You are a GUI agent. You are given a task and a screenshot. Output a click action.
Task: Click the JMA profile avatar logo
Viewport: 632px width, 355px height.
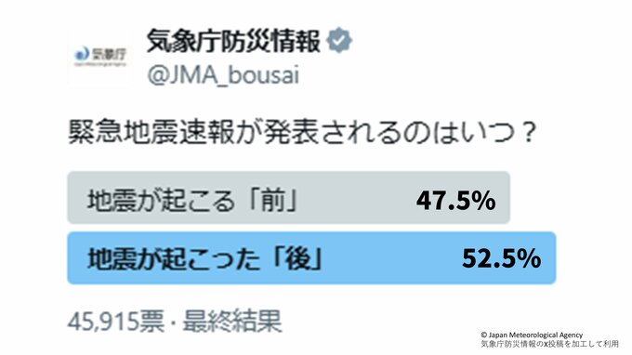click(x=100, y=57)
